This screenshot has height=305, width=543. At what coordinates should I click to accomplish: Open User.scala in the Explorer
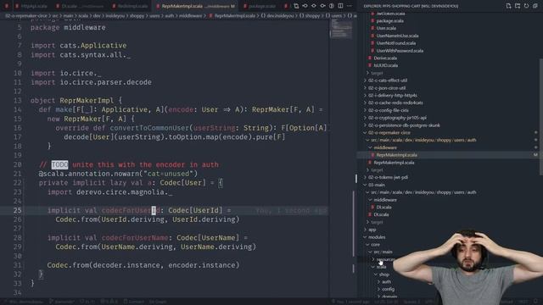pyautogui.click(x=383, y=28)
